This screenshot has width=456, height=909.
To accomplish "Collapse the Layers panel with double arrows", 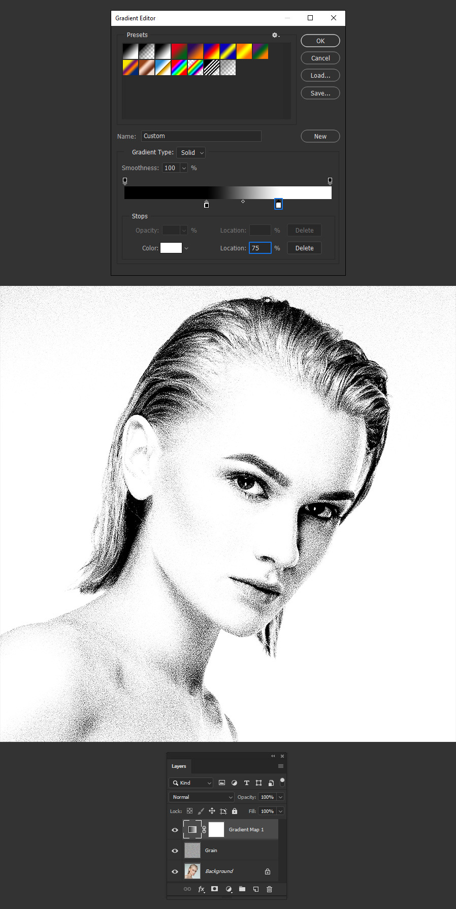I will (x=273, y=756).
